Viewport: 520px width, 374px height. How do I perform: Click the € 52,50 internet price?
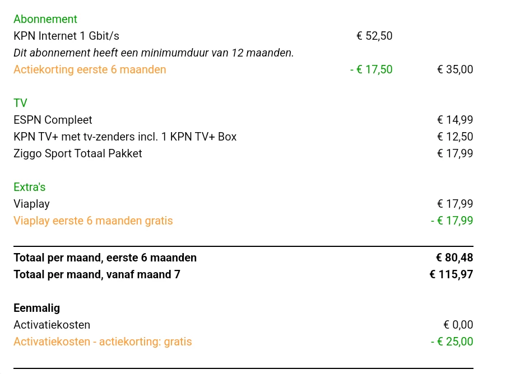tap(374, 36)
